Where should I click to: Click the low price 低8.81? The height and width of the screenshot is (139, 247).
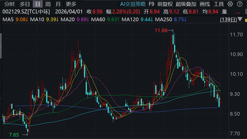(190, 12)
